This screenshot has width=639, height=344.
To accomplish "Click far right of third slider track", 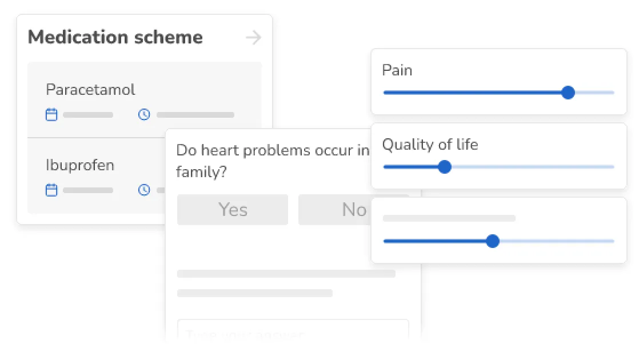I will [x=613, y=241].
